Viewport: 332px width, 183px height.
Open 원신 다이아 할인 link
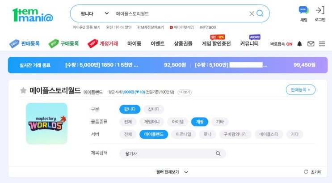[x=119, y=27]
